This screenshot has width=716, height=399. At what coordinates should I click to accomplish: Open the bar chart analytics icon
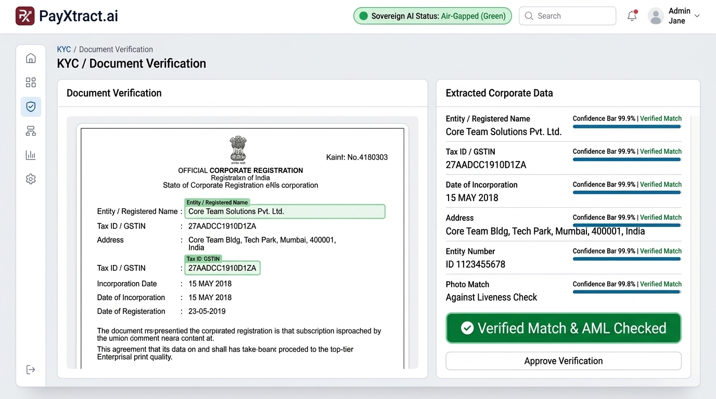click(31, 155)
